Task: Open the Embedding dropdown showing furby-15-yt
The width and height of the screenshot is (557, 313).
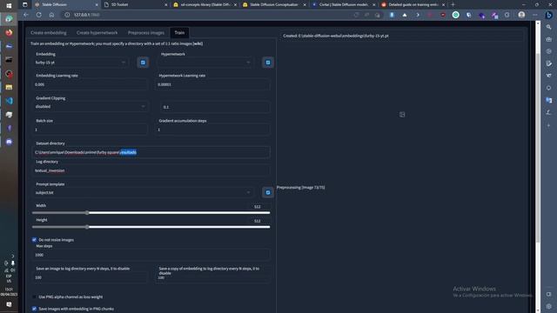Action: 80,63
